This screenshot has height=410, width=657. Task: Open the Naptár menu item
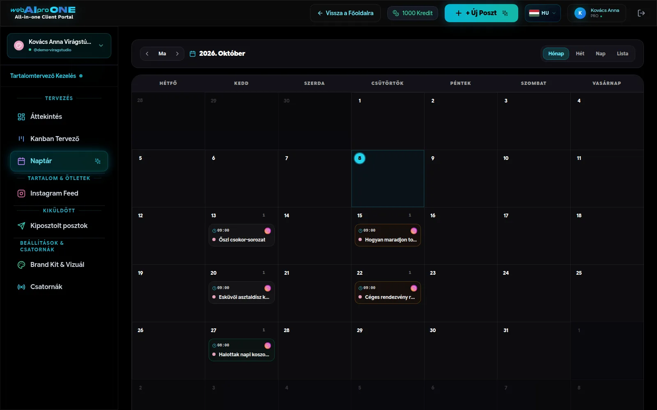59,161
